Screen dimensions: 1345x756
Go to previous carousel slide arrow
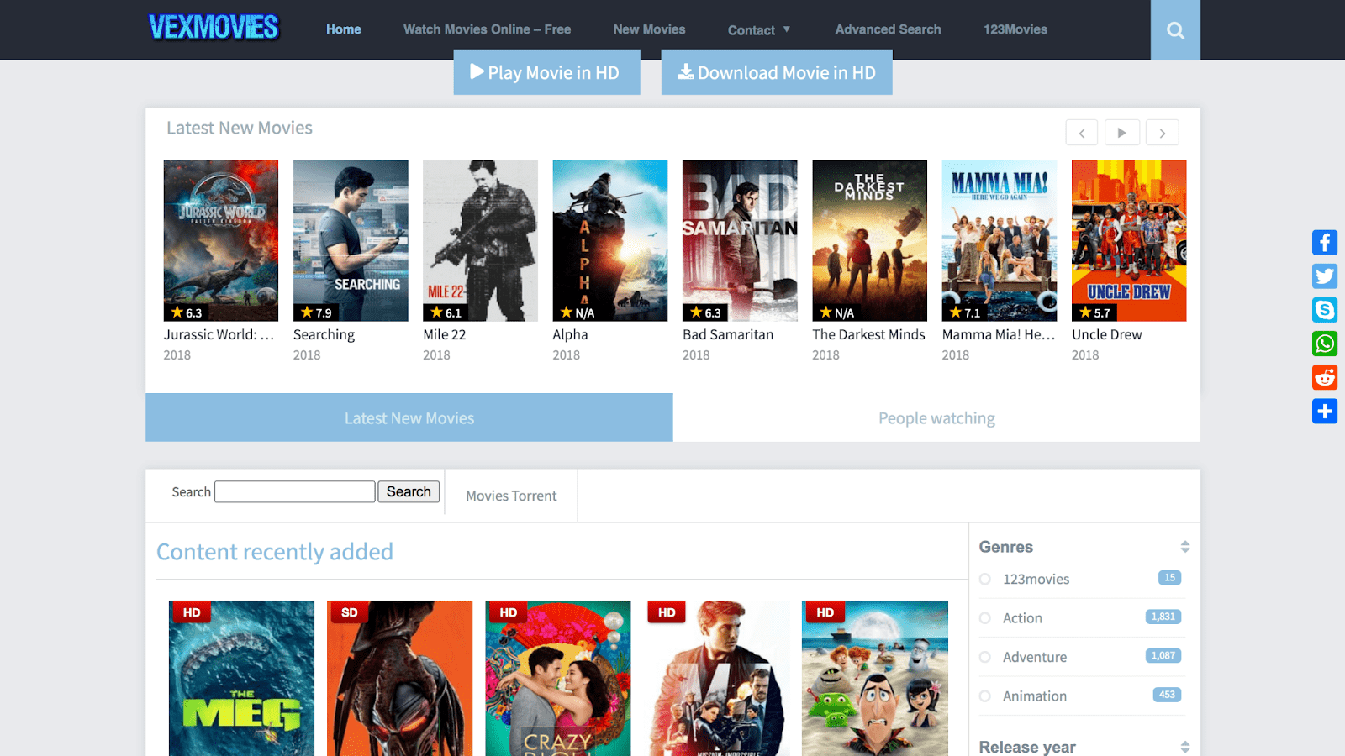1082,133
